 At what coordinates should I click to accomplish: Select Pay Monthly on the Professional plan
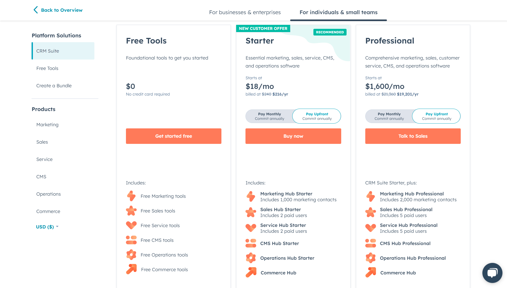point(389,116)
